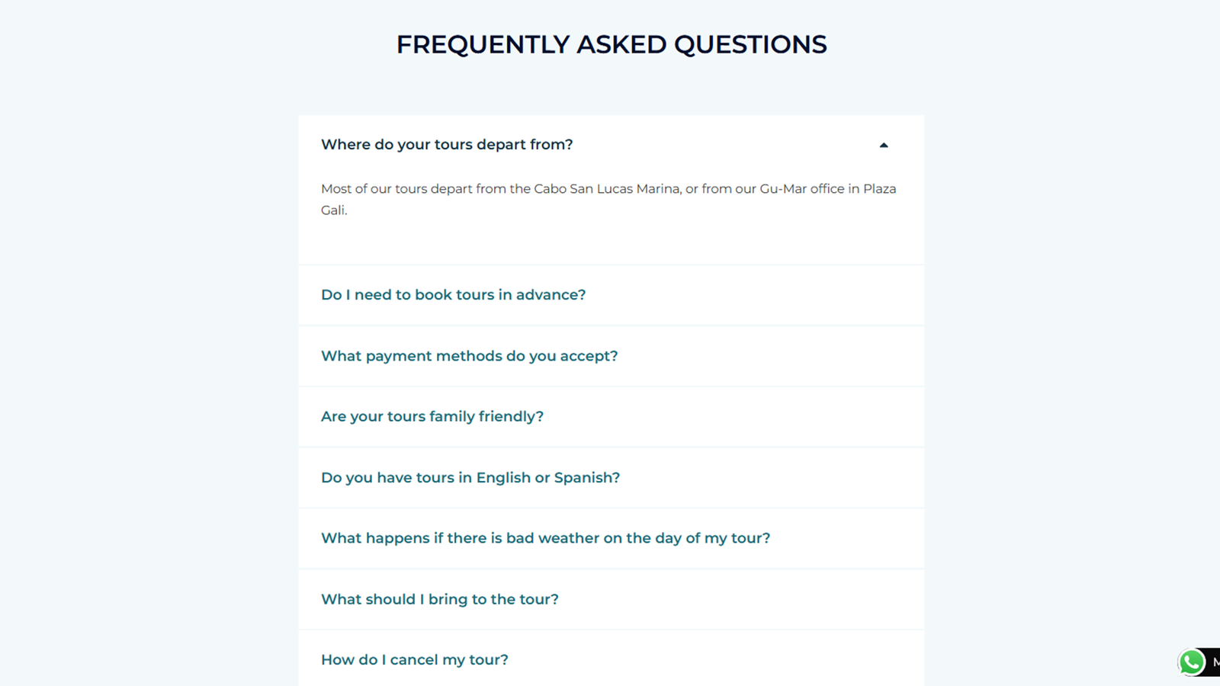Click the word "ASKED" in the page heading

[x=621, y=45]
